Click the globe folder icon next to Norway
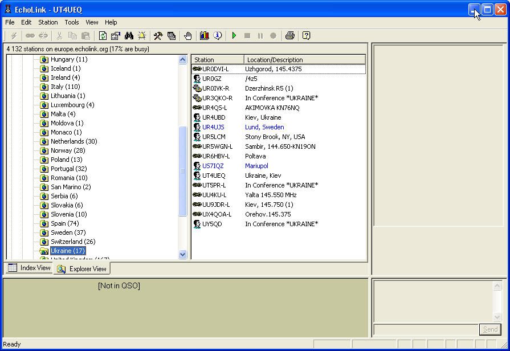Screen dimensions: 510x351 [44, 150]
